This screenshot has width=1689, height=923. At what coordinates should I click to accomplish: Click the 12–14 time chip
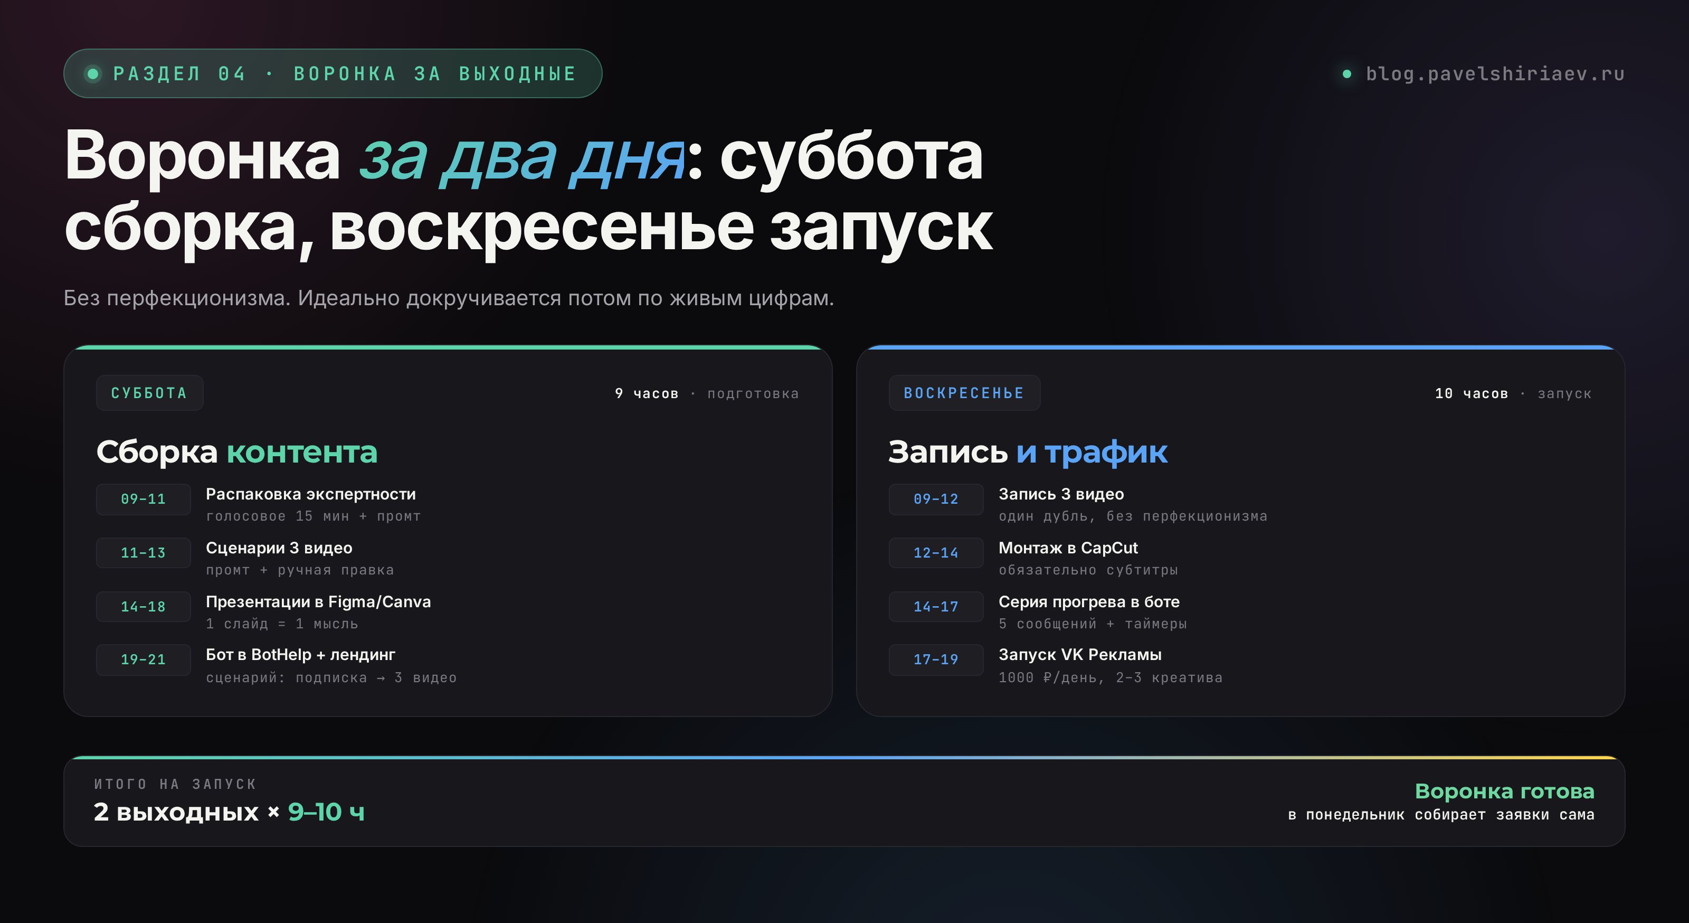(x=936, y=553)
